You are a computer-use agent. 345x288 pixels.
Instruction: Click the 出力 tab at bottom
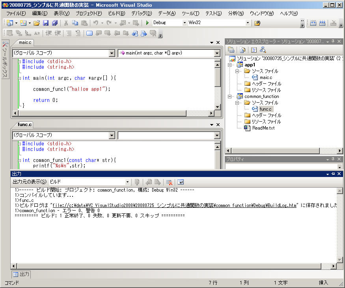pos(21,274)
